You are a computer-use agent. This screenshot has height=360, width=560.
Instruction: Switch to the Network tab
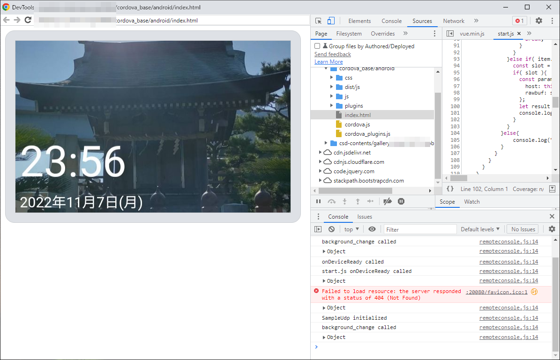tap(454, 21)
